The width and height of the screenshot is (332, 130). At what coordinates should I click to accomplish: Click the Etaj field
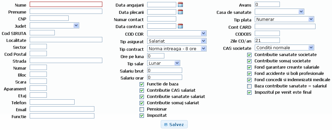(38, 95)
